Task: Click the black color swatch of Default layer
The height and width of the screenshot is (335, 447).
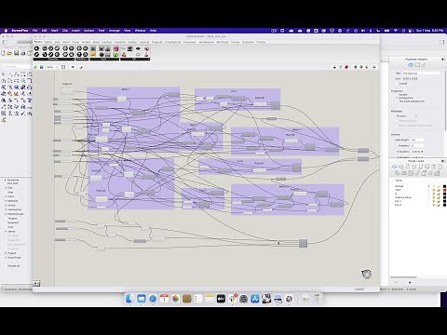Action: (444, 186)
